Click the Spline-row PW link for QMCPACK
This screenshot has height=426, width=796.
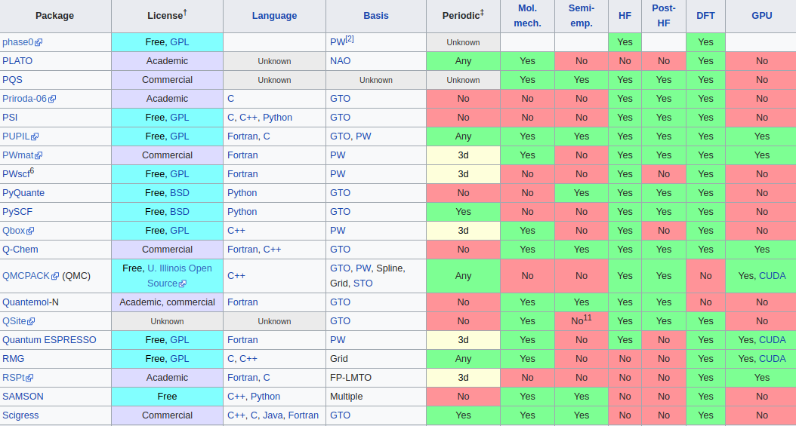(x=363, y=268)
